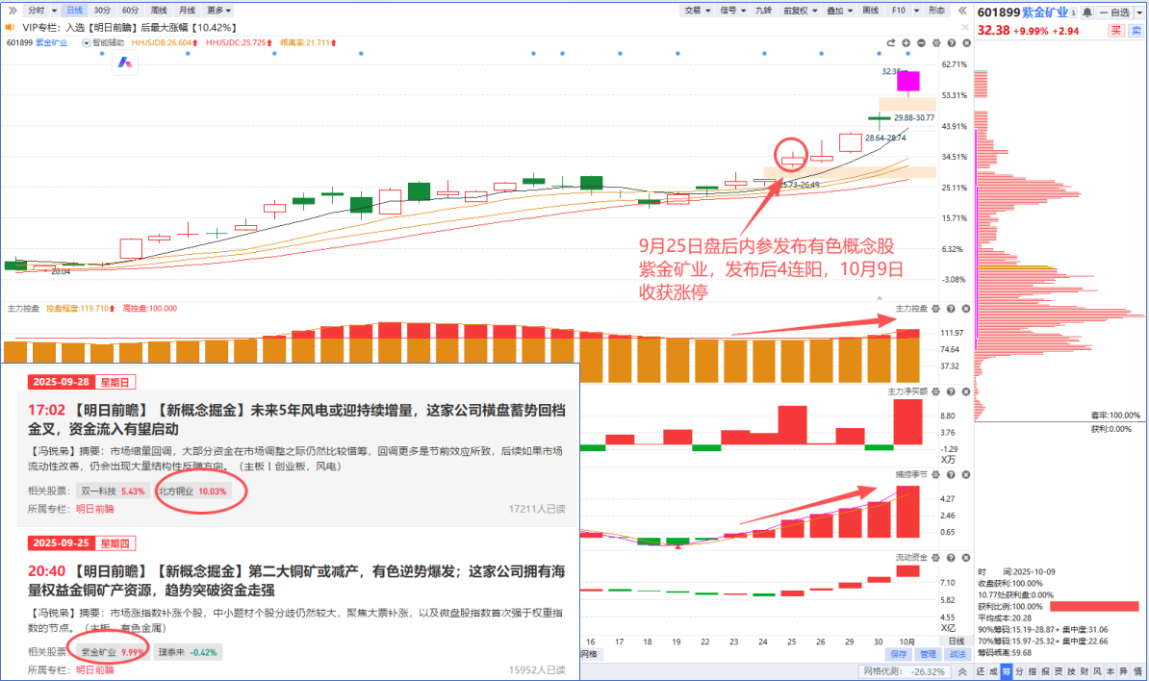Expand the left panel with double-arrow icon
Image resolution: width=1149 pixels, height=681 pixels.
click(13, 11)
